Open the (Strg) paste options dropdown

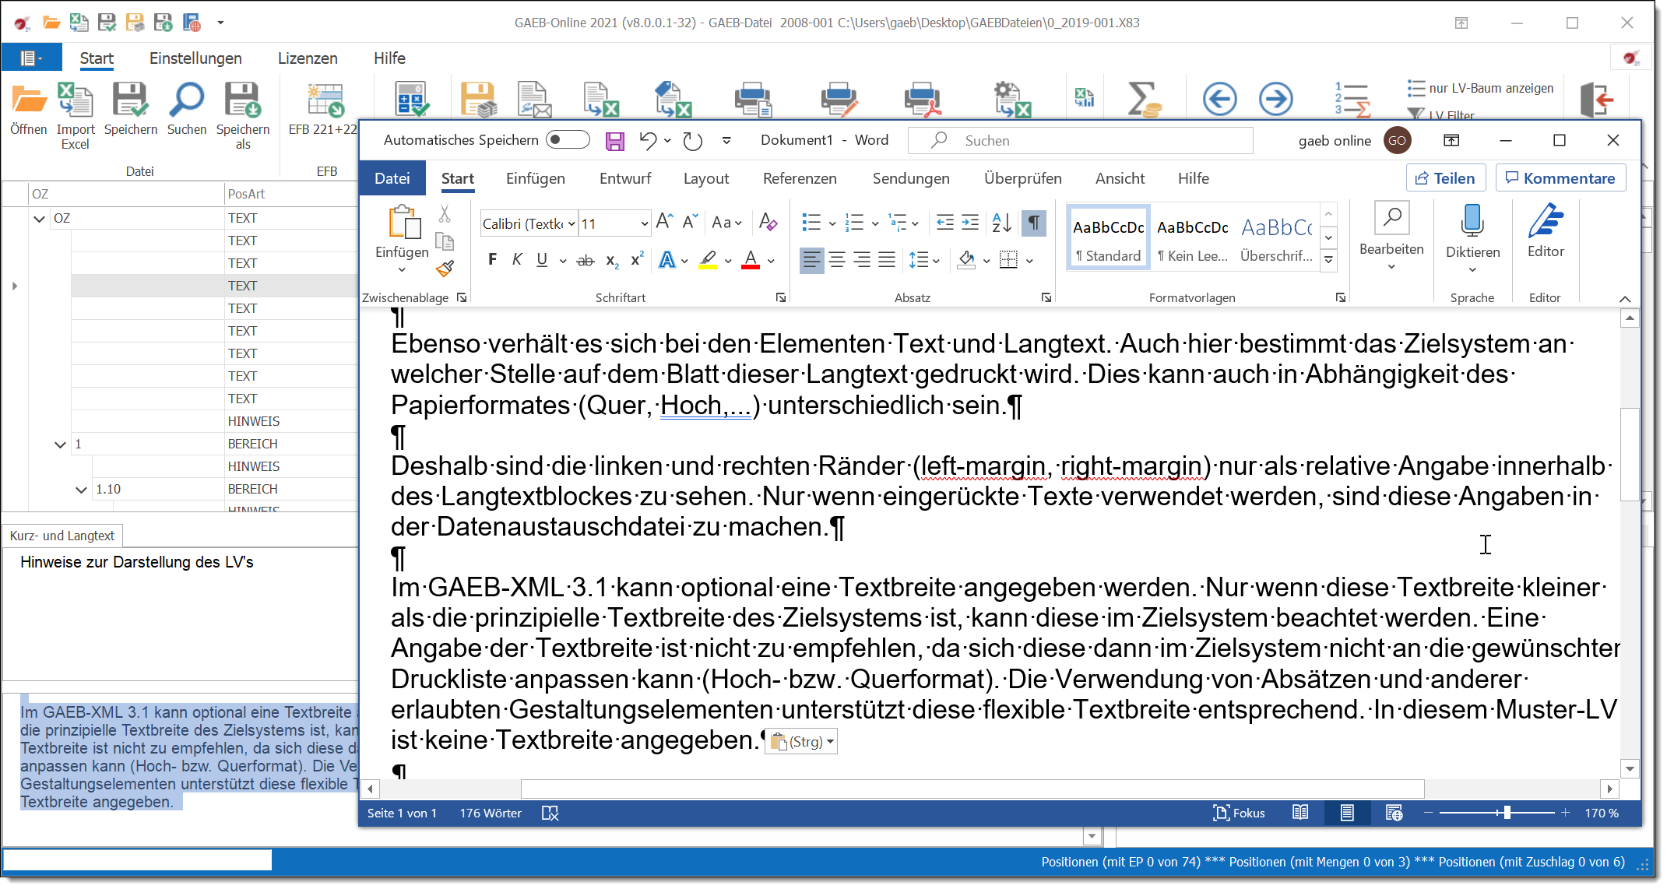(802, 742)
